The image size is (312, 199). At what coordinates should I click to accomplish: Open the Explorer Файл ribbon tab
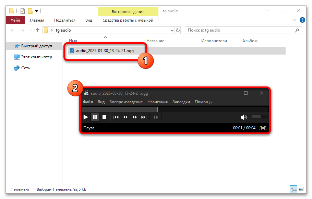pyautogui.click(x=15, y=20)
